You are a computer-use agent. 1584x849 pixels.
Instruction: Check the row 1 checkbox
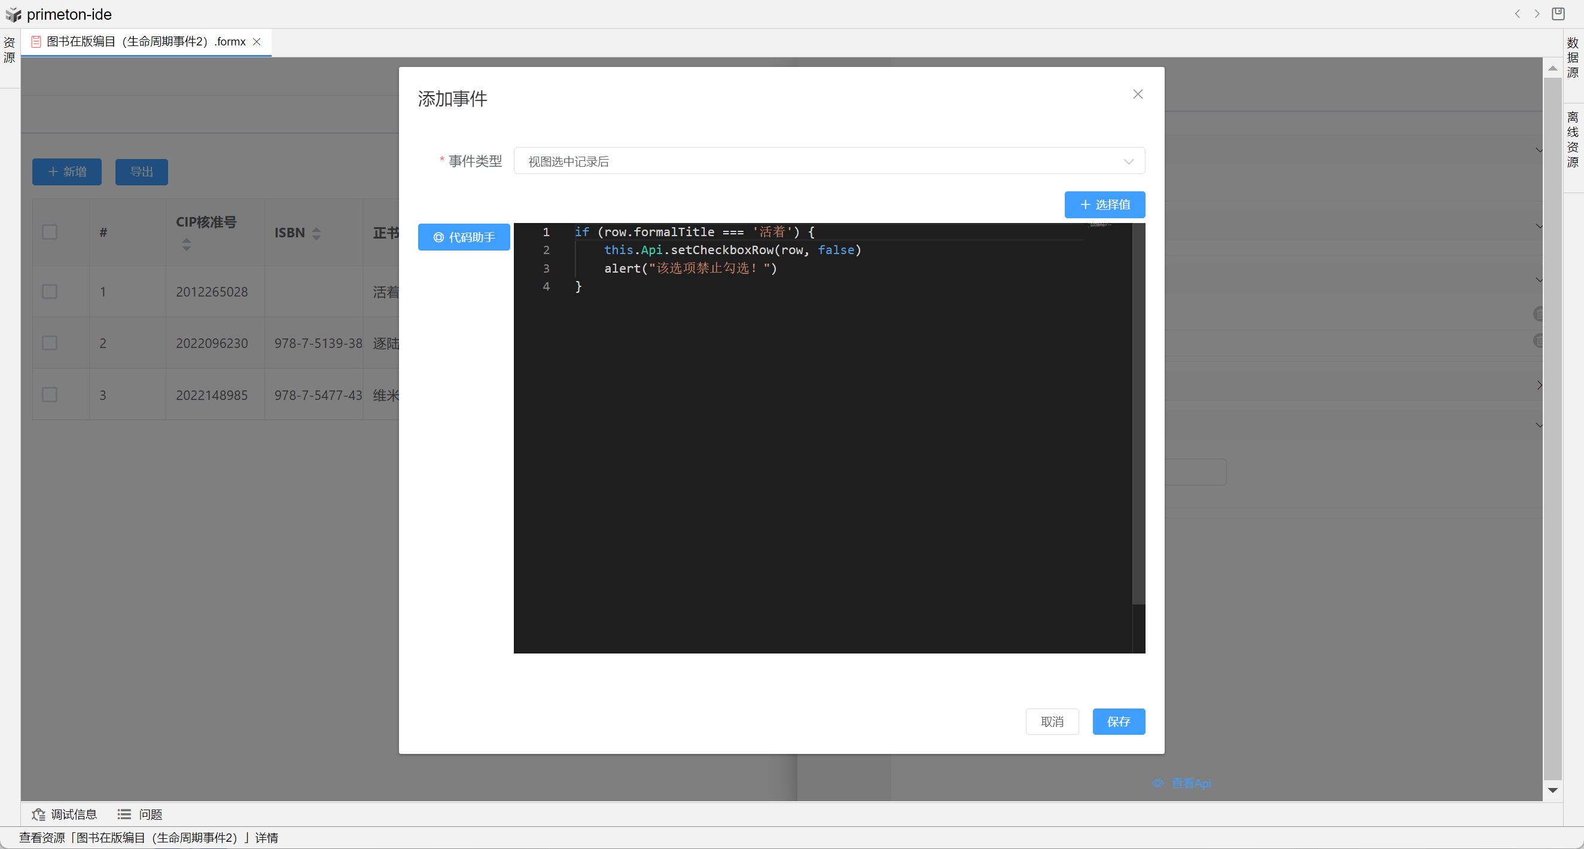(x=50, y=291)
